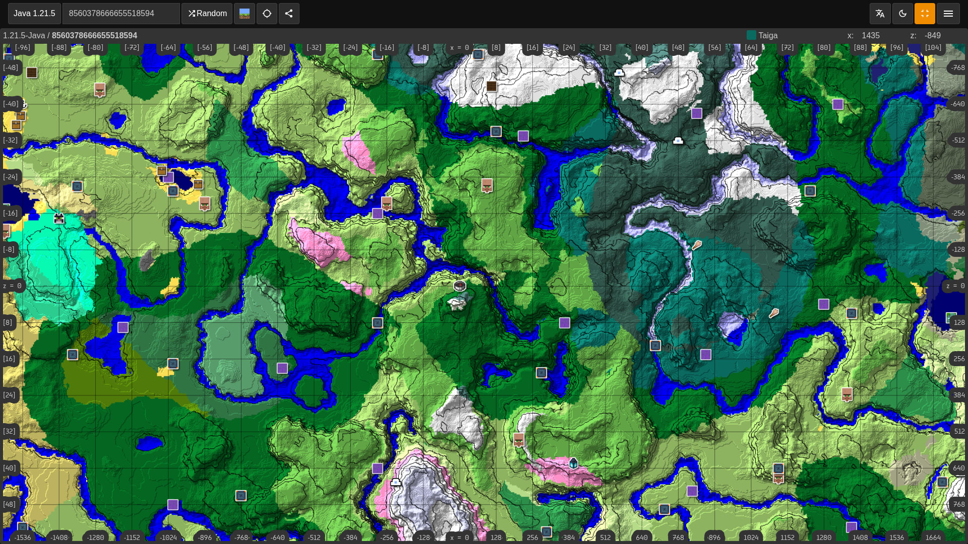Viewport: 968px width, 544px height.
Task: Select the igloo beside the pink cherry mountain
Action: click(396, 483)
